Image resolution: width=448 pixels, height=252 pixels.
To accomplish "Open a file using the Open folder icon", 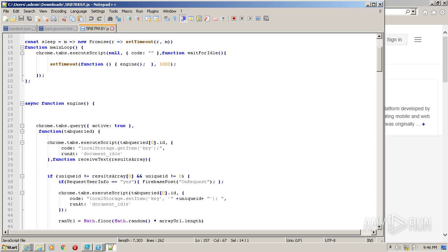I will (x=13, y=19).
